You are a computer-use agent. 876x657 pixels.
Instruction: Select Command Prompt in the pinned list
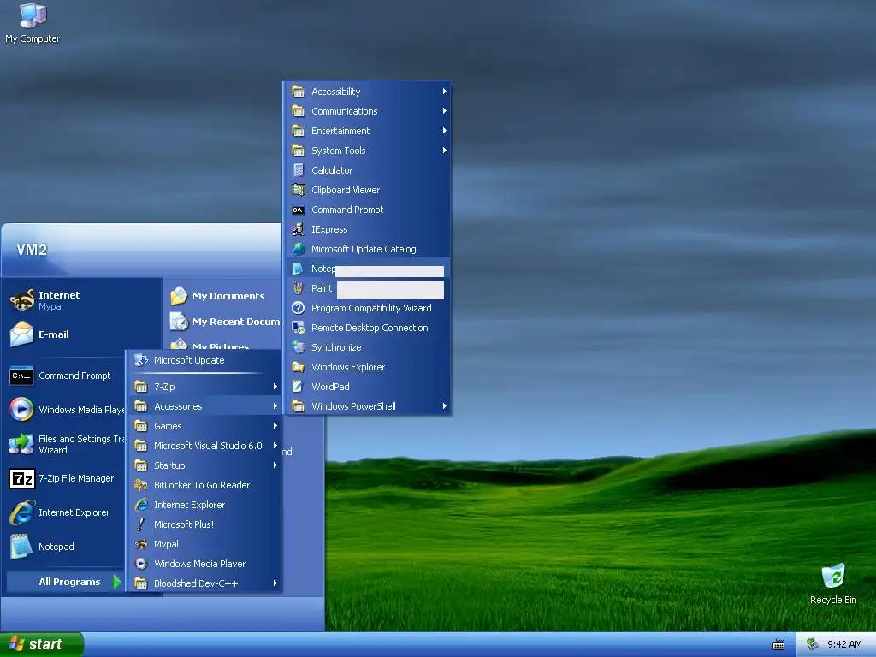tap(65, 376)
